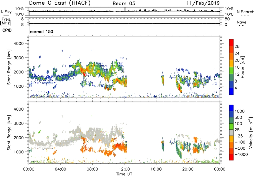Select the "Time UT" axis title
This screenshot has height=176, width=254.
tap(124, 174)
